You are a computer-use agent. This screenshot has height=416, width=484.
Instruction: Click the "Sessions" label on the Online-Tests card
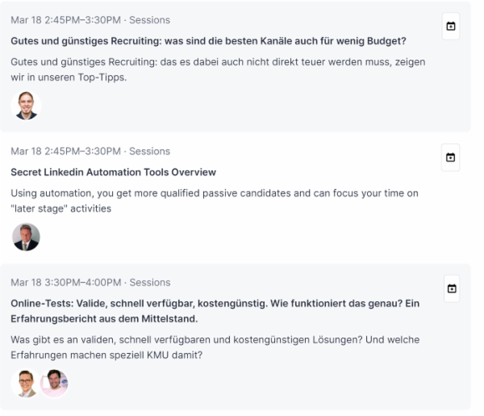[150, 283]
